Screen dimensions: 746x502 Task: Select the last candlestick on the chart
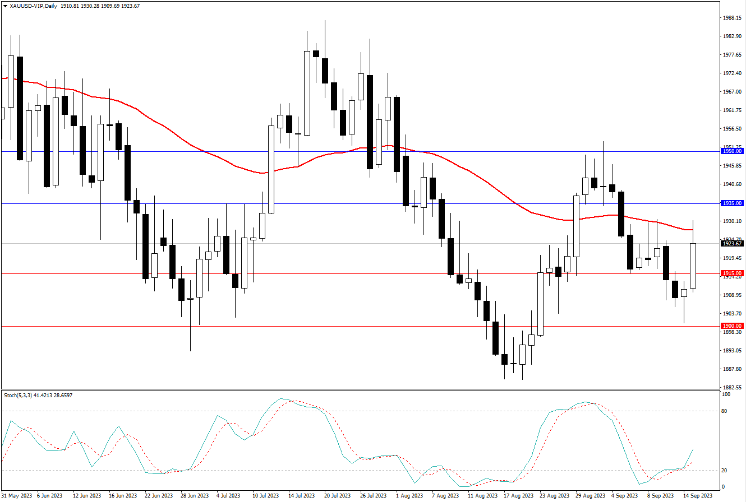[693, 266]
